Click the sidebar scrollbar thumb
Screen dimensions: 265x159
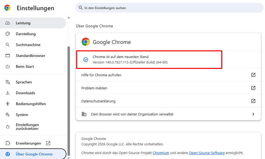[x=69, y=101]
